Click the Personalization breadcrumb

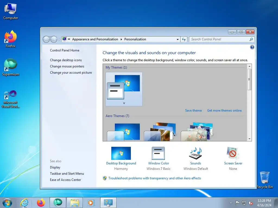(x=135, y=39)
